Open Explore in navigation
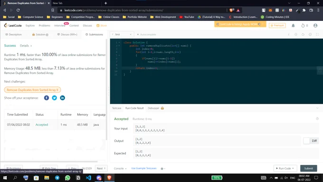Image resolution: width=323 pixels, height=182 pixels. [30, 25]
